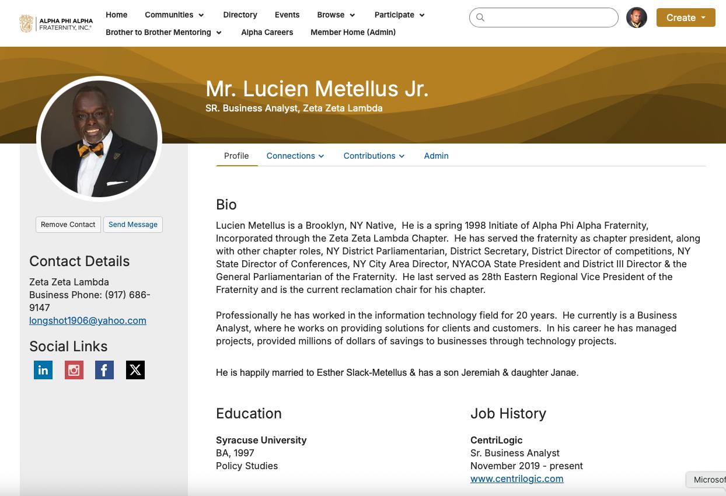Click the Contact Details heading
The width and height of the screenshot is (726, 496).
(x=79, y=261)
